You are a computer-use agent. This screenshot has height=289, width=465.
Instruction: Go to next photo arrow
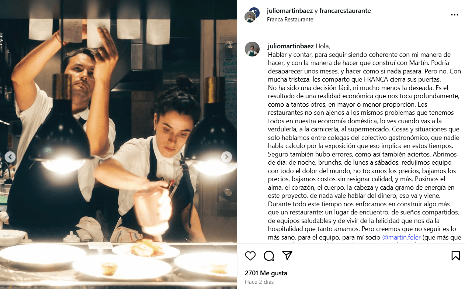coord(226,157)
